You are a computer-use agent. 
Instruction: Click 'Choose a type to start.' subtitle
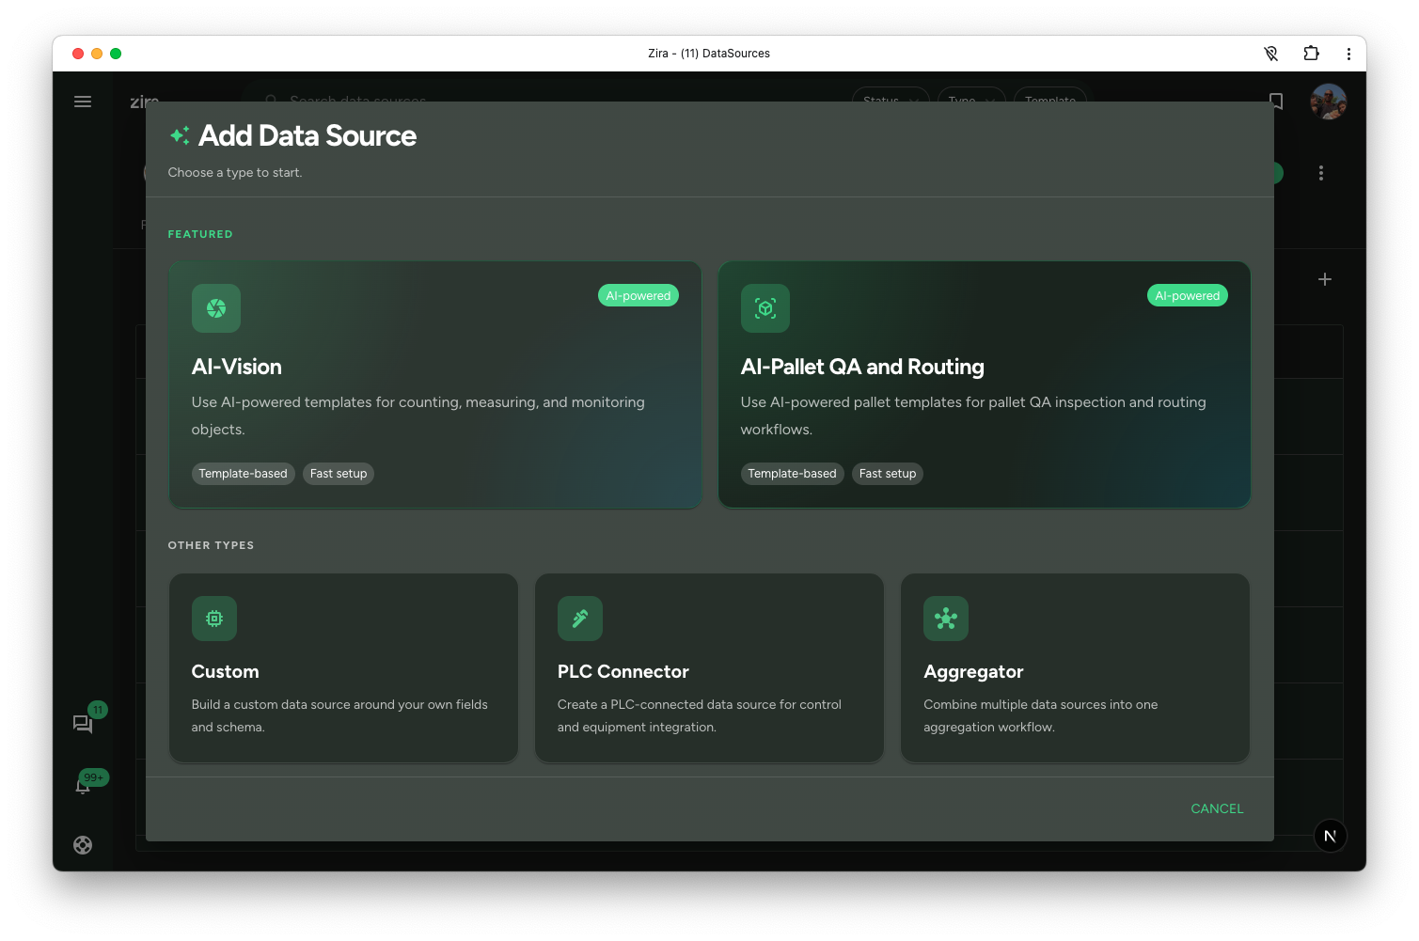coord(235,173)
